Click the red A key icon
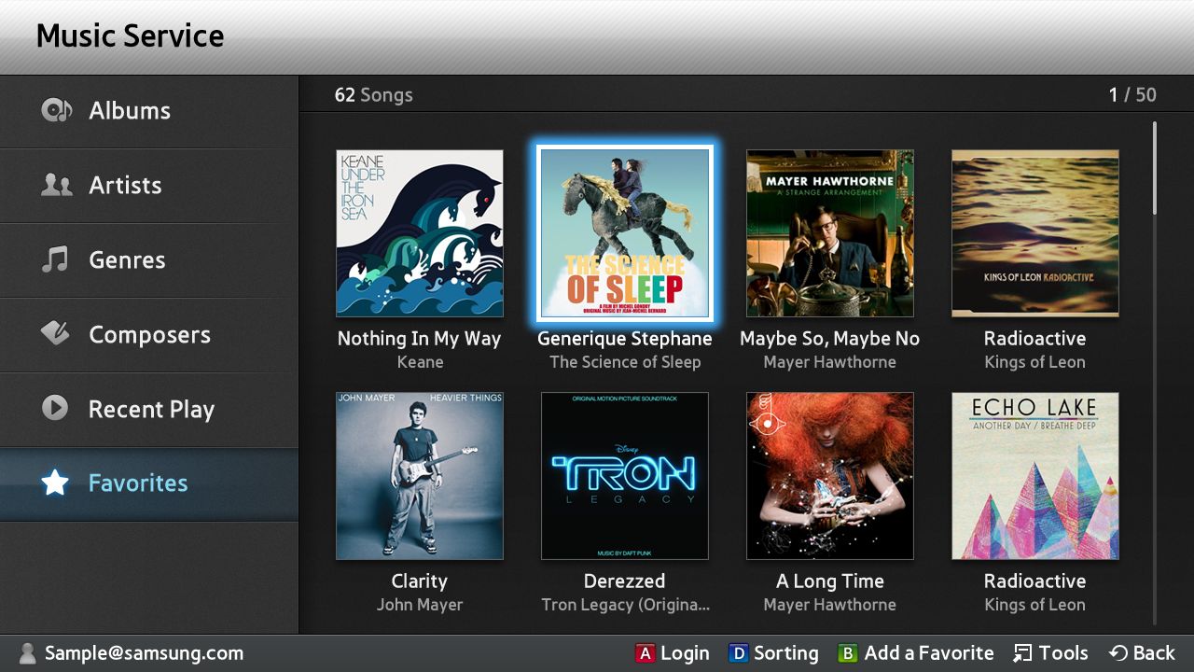 pos(646,653)
